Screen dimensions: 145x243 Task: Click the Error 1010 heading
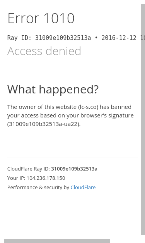pyautogui.click(x=41, y=18)
